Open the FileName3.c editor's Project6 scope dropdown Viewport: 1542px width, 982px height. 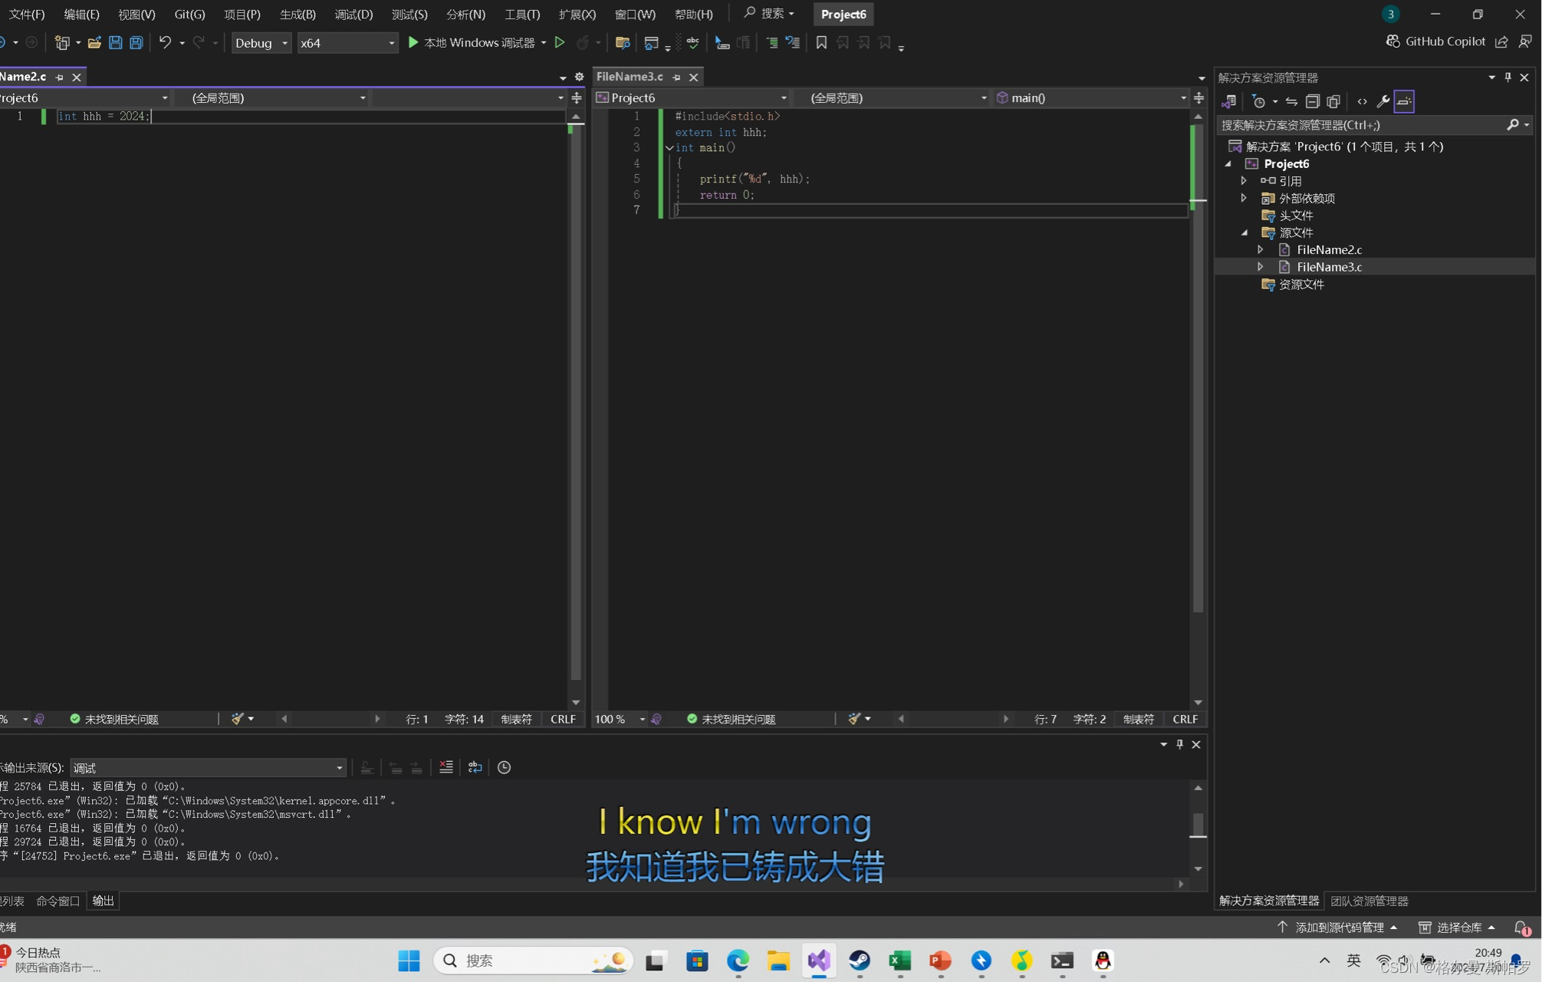tap(692, 97)
